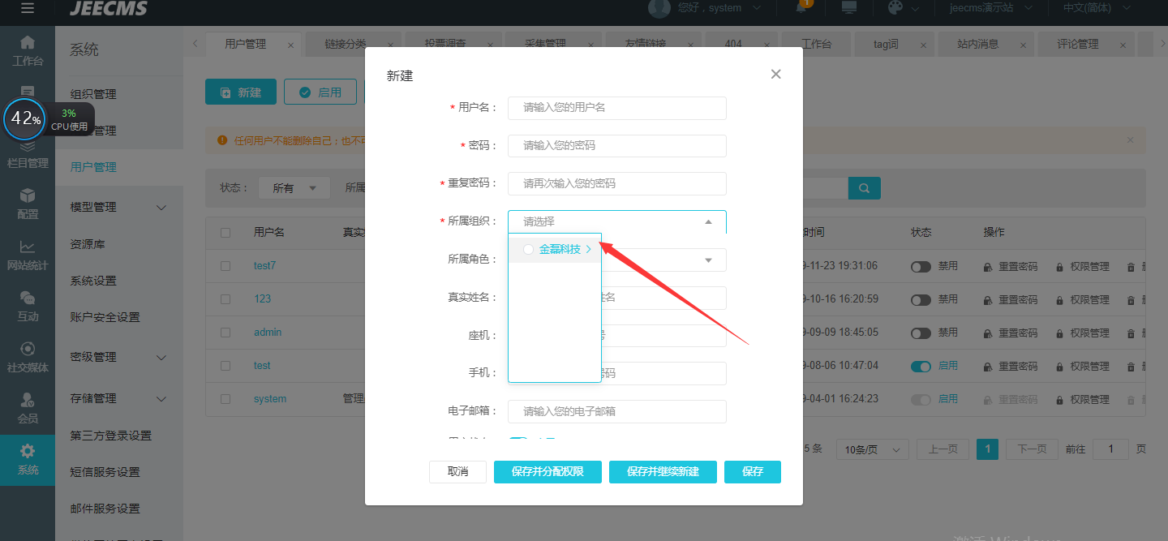This screenshot has height=541, width=1168.
Task: Focus the 用户名 input field
Action: pyautogui.click(x=617, y=108)
